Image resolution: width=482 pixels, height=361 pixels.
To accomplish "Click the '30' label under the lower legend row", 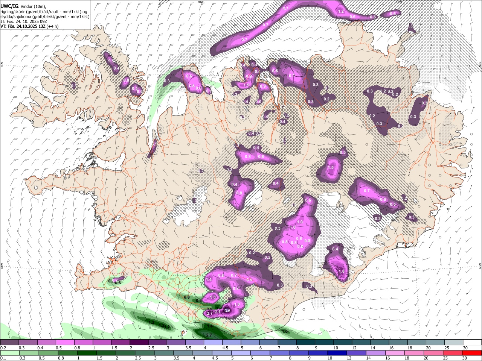I will click(465, 358).
